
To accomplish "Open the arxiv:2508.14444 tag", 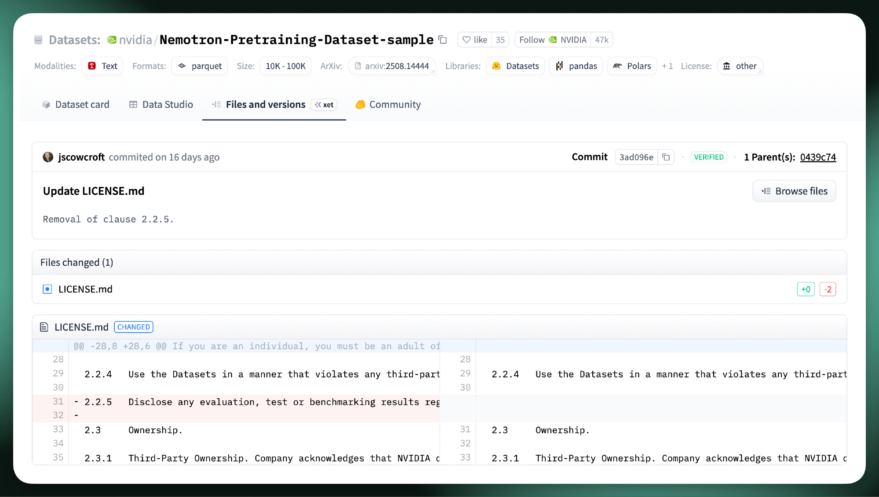I will pos(391,66).
